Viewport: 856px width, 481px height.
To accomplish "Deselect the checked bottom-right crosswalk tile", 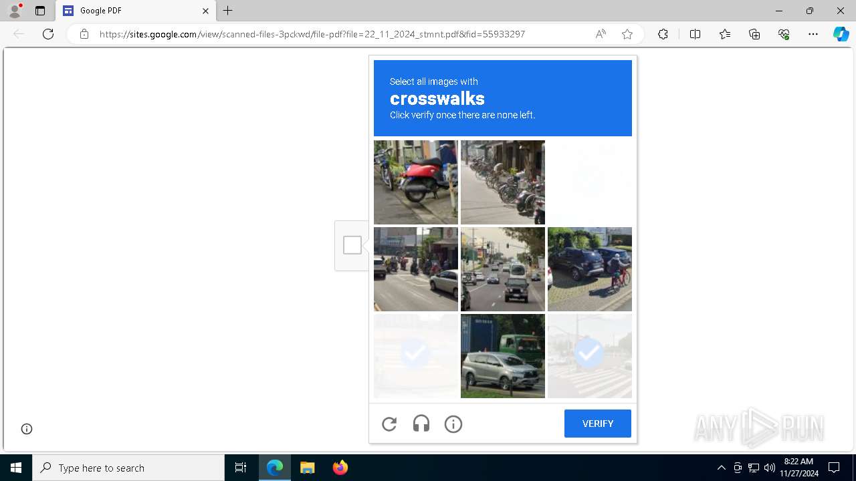I will pos(590,356).
